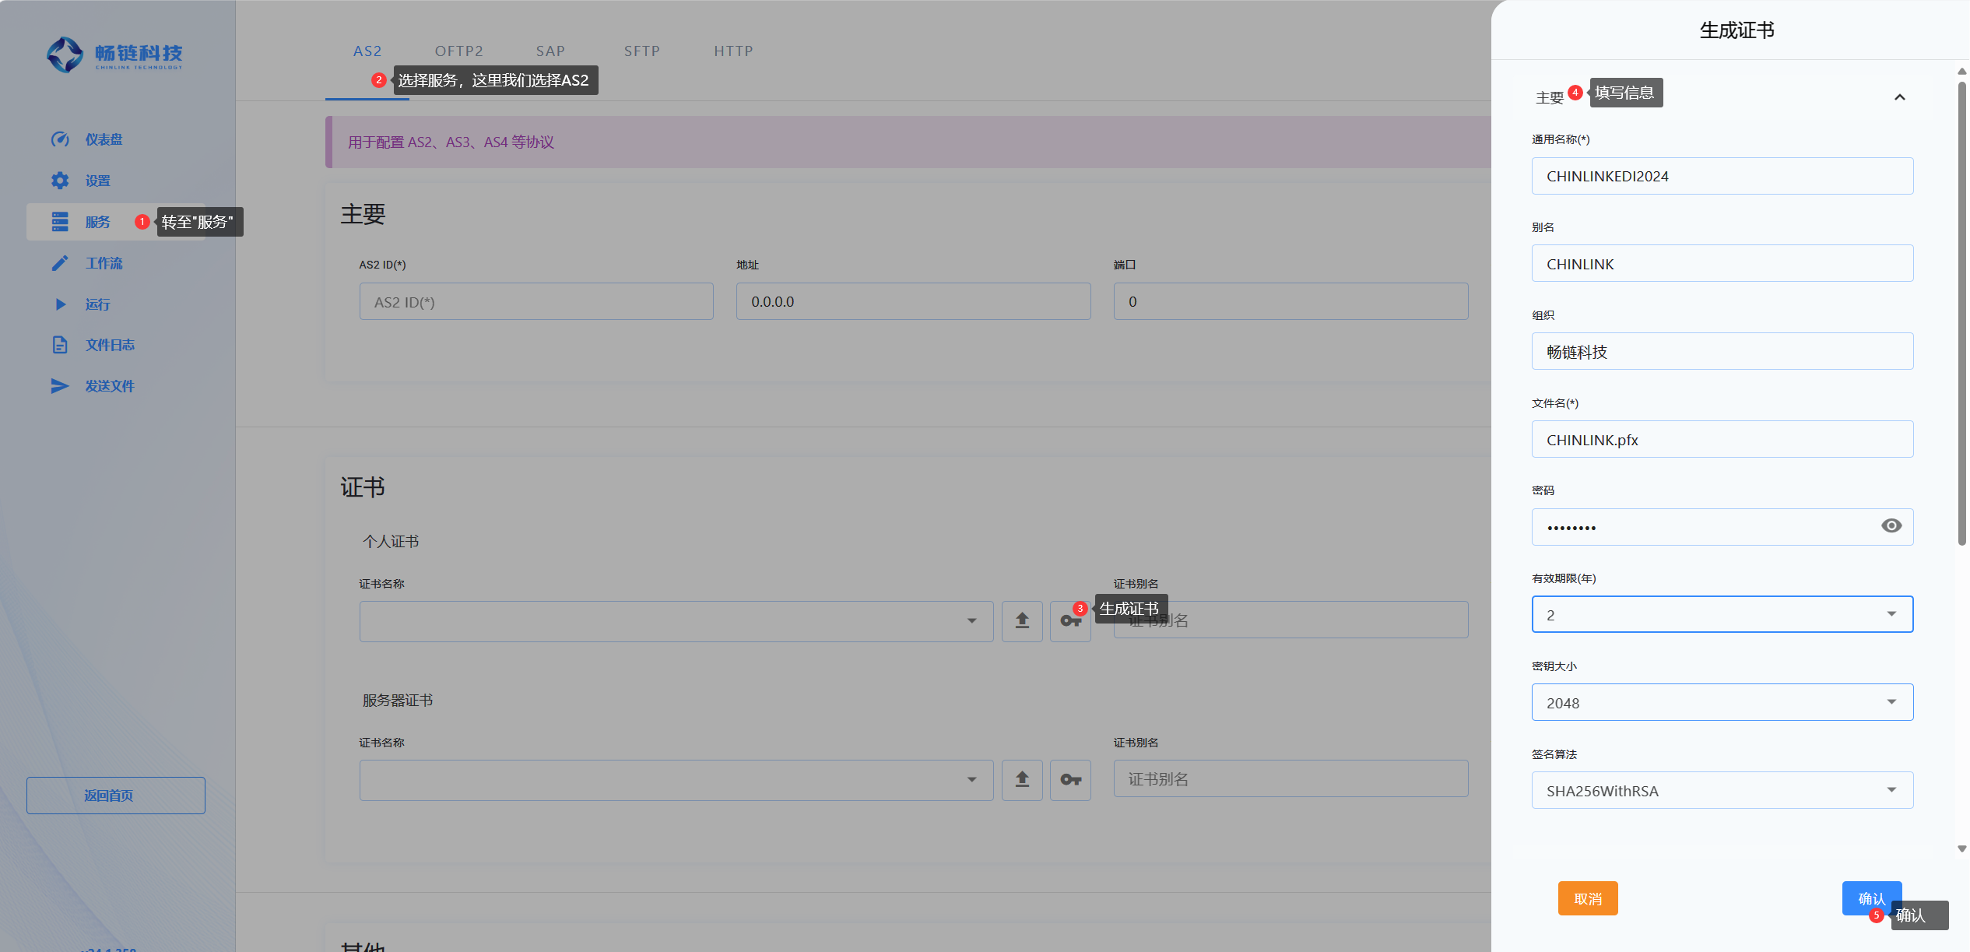Toggle password visibility eye icon
This screenshot has width=1970, height=952.
pyautogui.click(x=1891, y=526)
